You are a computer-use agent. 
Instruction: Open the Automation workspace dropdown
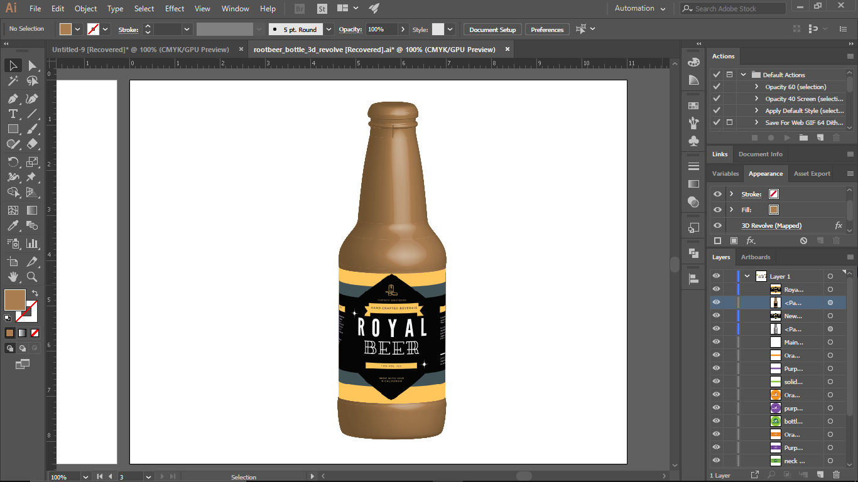tap(640, 8)
